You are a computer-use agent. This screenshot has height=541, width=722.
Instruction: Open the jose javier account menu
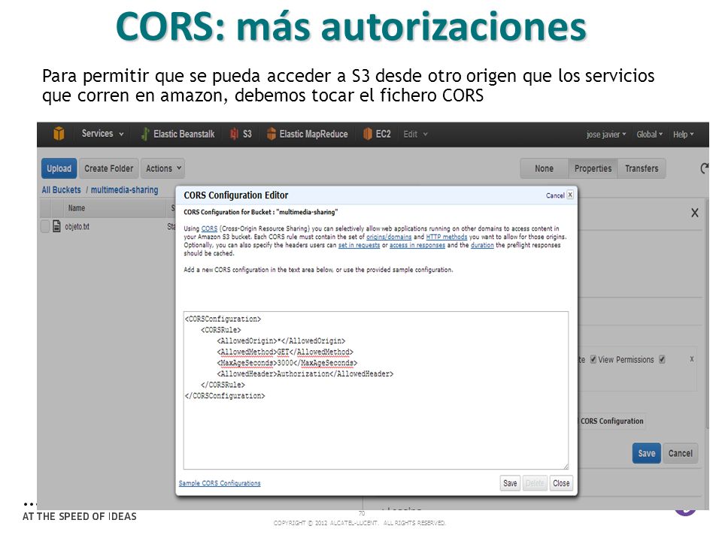point(606,134)
